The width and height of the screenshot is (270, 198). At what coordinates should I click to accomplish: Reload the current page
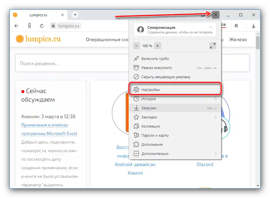tap(42, 26)
